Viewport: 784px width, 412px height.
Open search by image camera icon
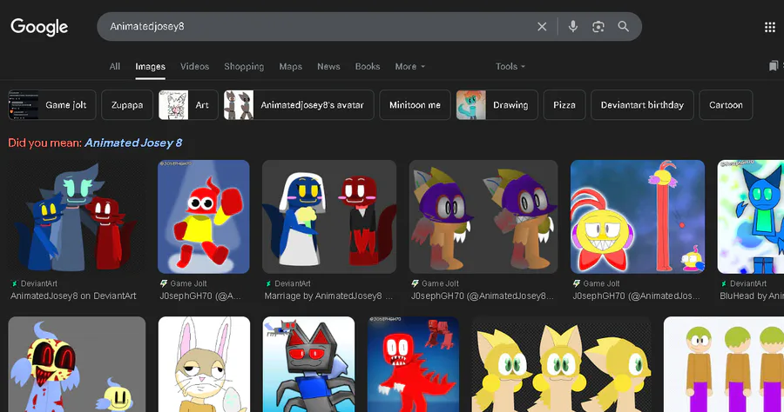[598, 26]
